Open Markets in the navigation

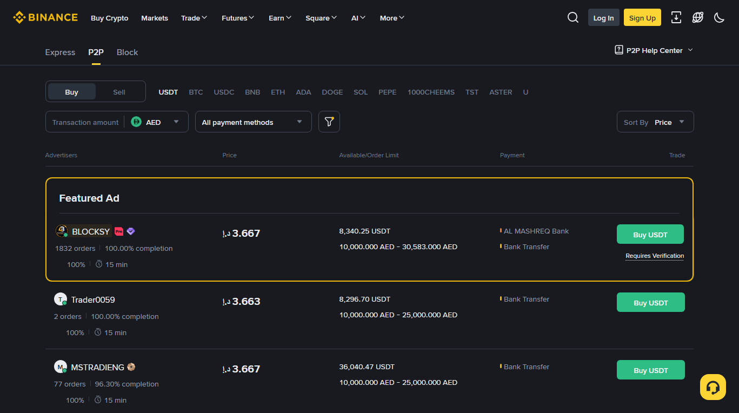pos(155,18)
